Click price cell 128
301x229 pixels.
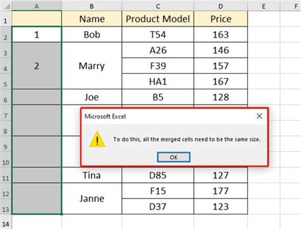220,97
